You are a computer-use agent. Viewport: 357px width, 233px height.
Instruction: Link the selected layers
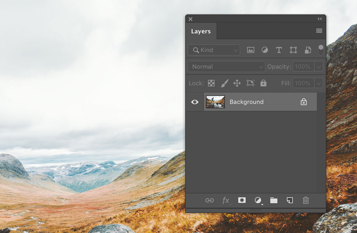point(210,201)
